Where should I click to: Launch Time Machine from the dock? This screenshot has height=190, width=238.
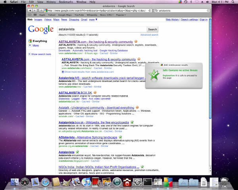click(117, 182)
